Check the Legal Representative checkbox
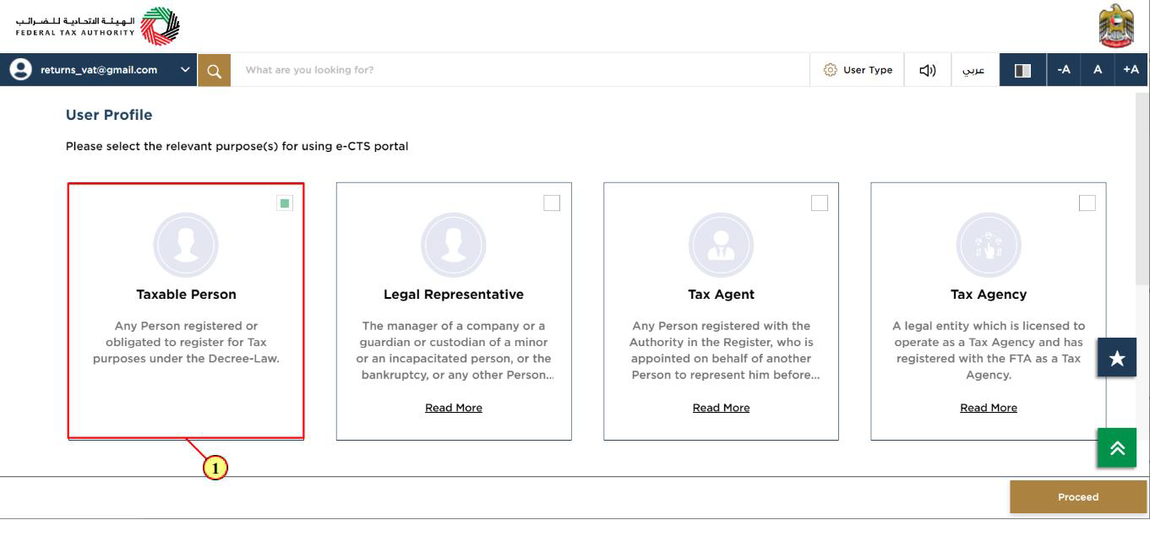The image size is (1150, 547). coord(552,203)
